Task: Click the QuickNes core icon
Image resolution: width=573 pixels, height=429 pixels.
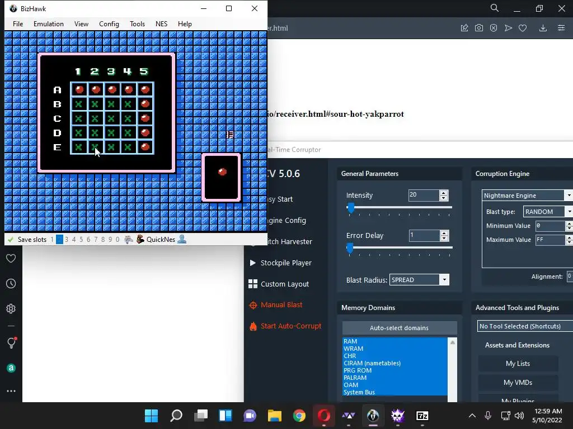Action: [140, 239]
